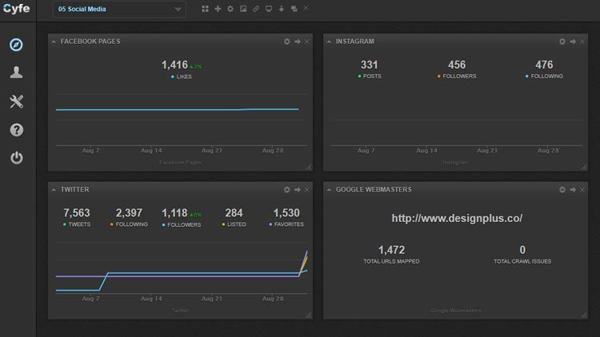This screenshot has height=337, width=600.
Task: Open the tools wrench icon in sidebar
Action: point(16,101)
